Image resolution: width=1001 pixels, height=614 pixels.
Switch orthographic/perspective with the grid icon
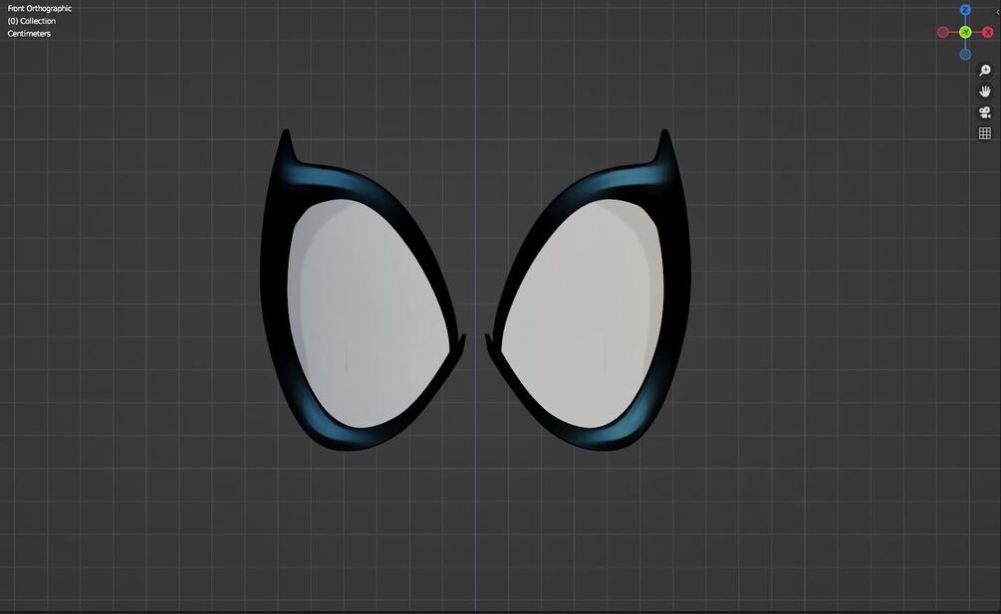click(x=985, y=133)
